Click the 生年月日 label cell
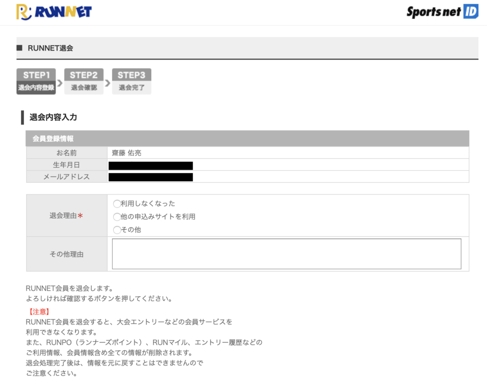 (67, 165)
